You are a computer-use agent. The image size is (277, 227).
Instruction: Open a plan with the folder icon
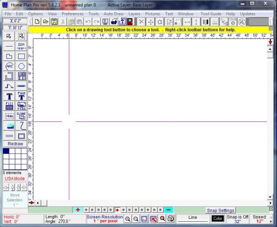pyautogui.click(x=46, y=22)
